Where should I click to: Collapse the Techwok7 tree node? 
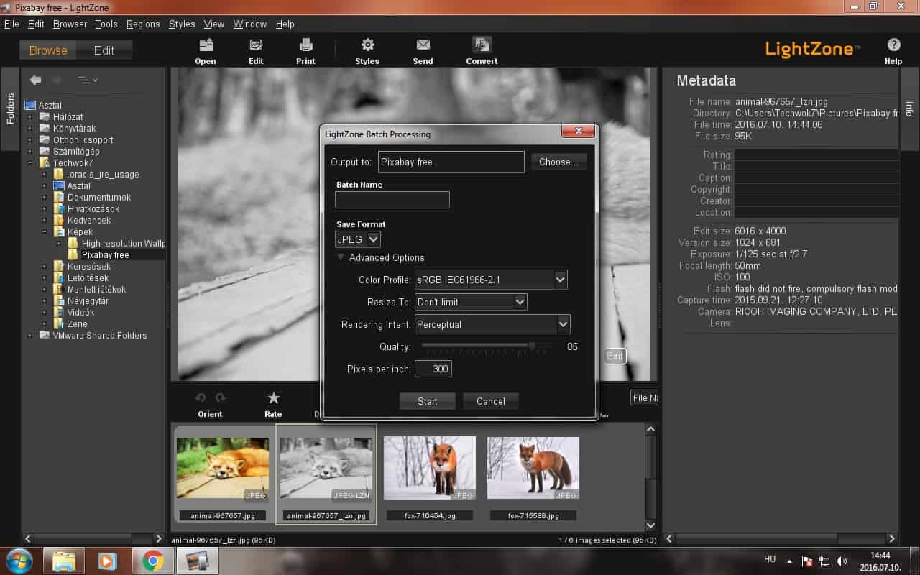(x=30, y=163)
